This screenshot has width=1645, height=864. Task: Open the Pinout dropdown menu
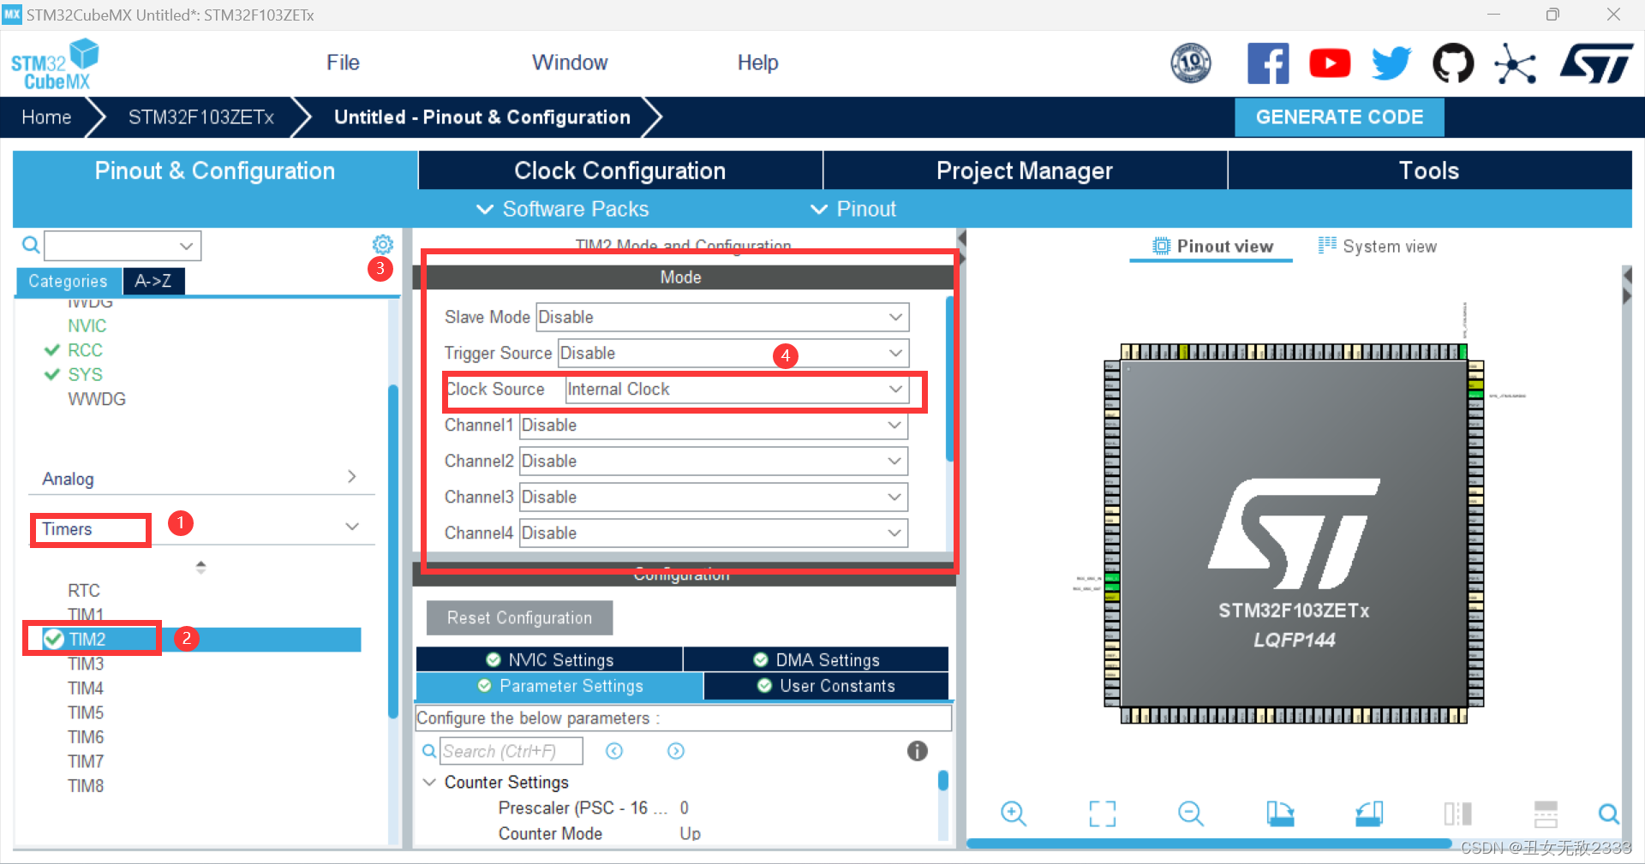point(853,209)
